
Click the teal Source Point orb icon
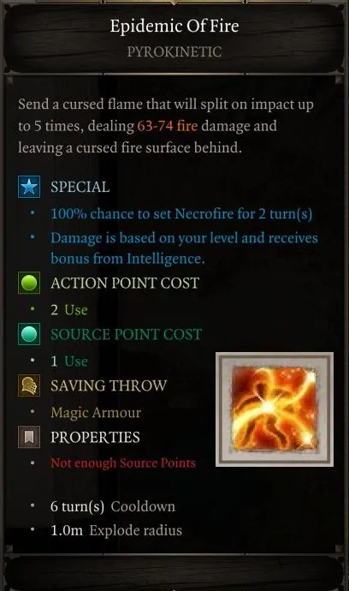[29, 334]
